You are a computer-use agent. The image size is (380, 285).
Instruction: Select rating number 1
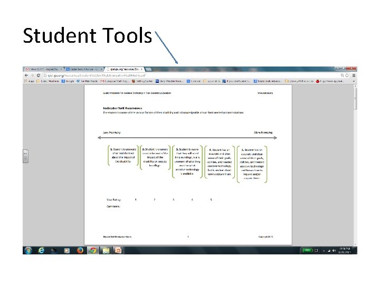136,199
